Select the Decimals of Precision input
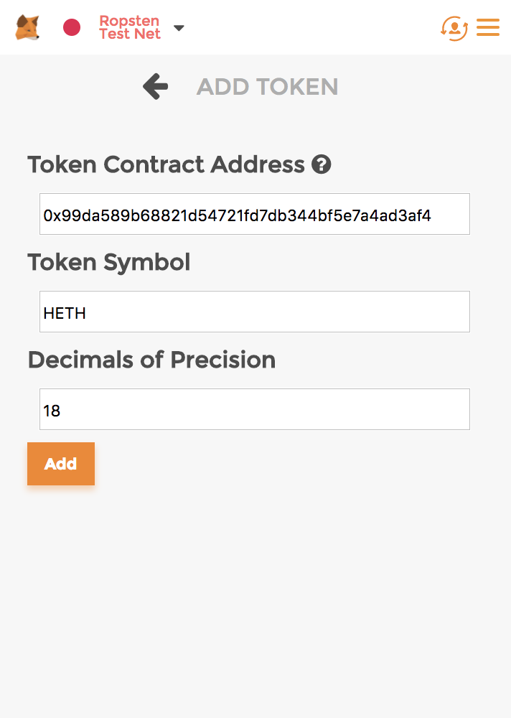Screen dimensions: 511x718 tap(254, 409)
